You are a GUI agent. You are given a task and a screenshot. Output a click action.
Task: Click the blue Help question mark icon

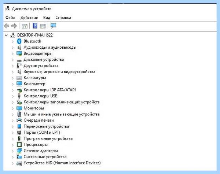pyautogui.click(x=35, y=26)
